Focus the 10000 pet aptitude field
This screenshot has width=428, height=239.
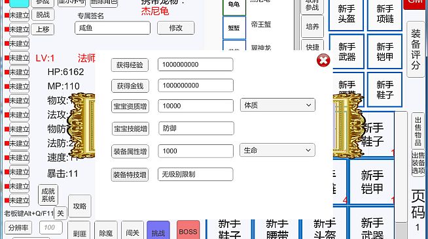point(196,106)
